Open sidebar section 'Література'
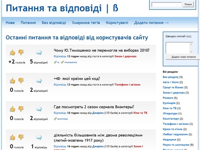The width and height of the screenshot is (200, 150). pos(170,113)
